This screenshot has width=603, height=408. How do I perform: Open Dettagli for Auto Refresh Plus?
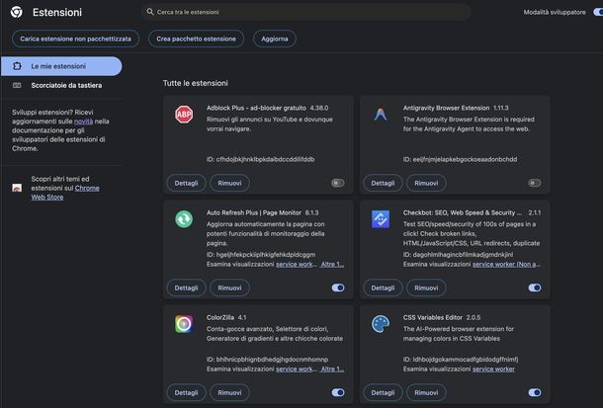tap(186, 288)
